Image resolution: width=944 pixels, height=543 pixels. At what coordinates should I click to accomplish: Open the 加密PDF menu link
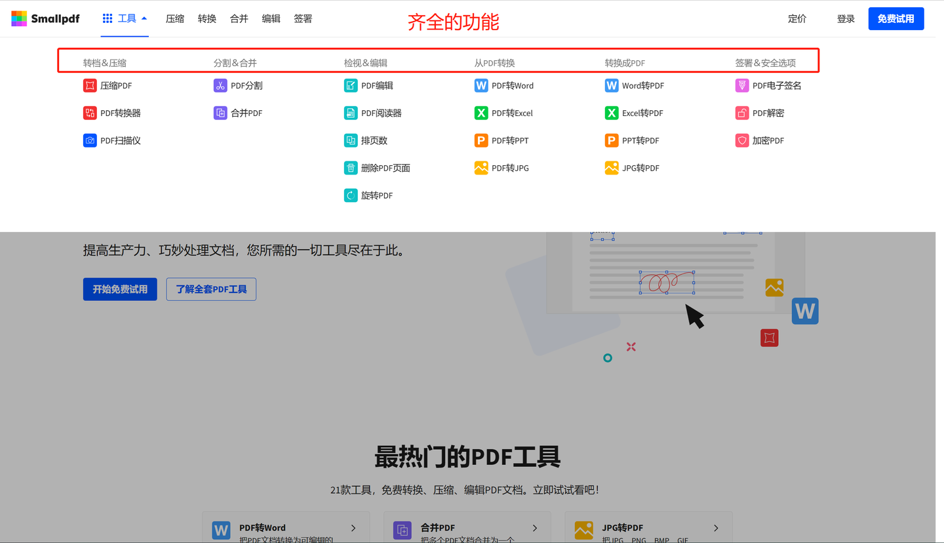pyautogui.click(x=768, y=140)
